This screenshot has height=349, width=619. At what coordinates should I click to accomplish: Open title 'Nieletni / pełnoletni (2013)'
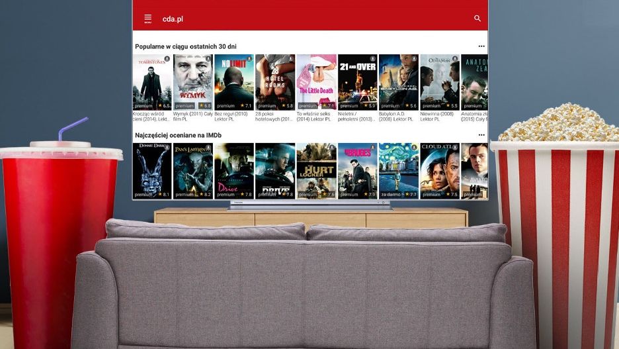356,116
